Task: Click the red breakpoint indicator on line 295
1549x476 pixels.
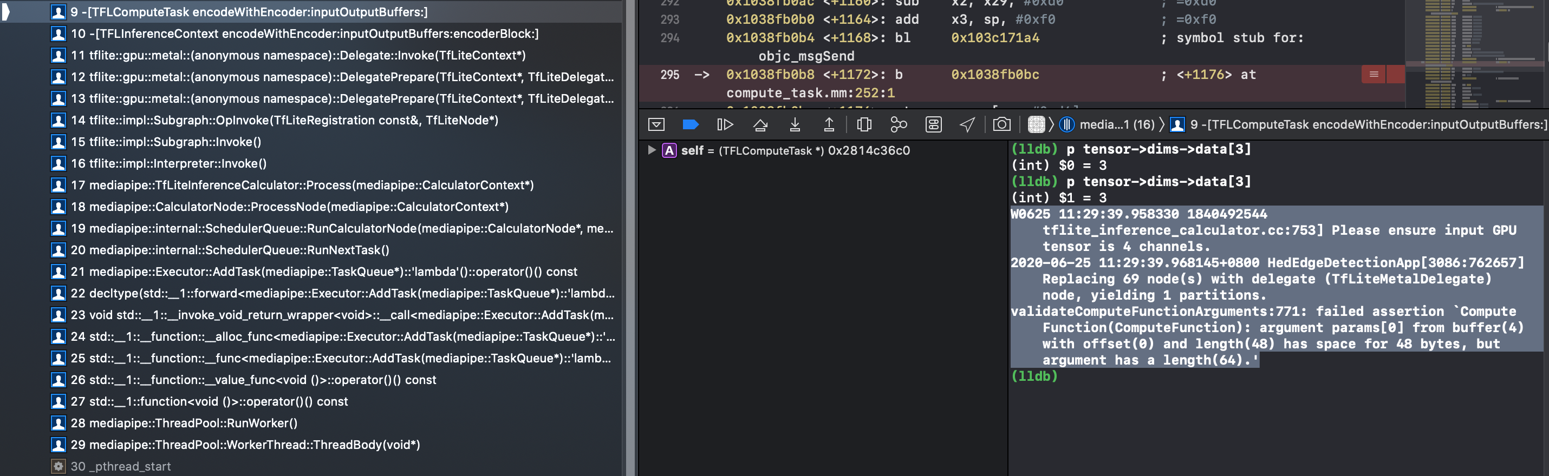Action: [1382, 75]
